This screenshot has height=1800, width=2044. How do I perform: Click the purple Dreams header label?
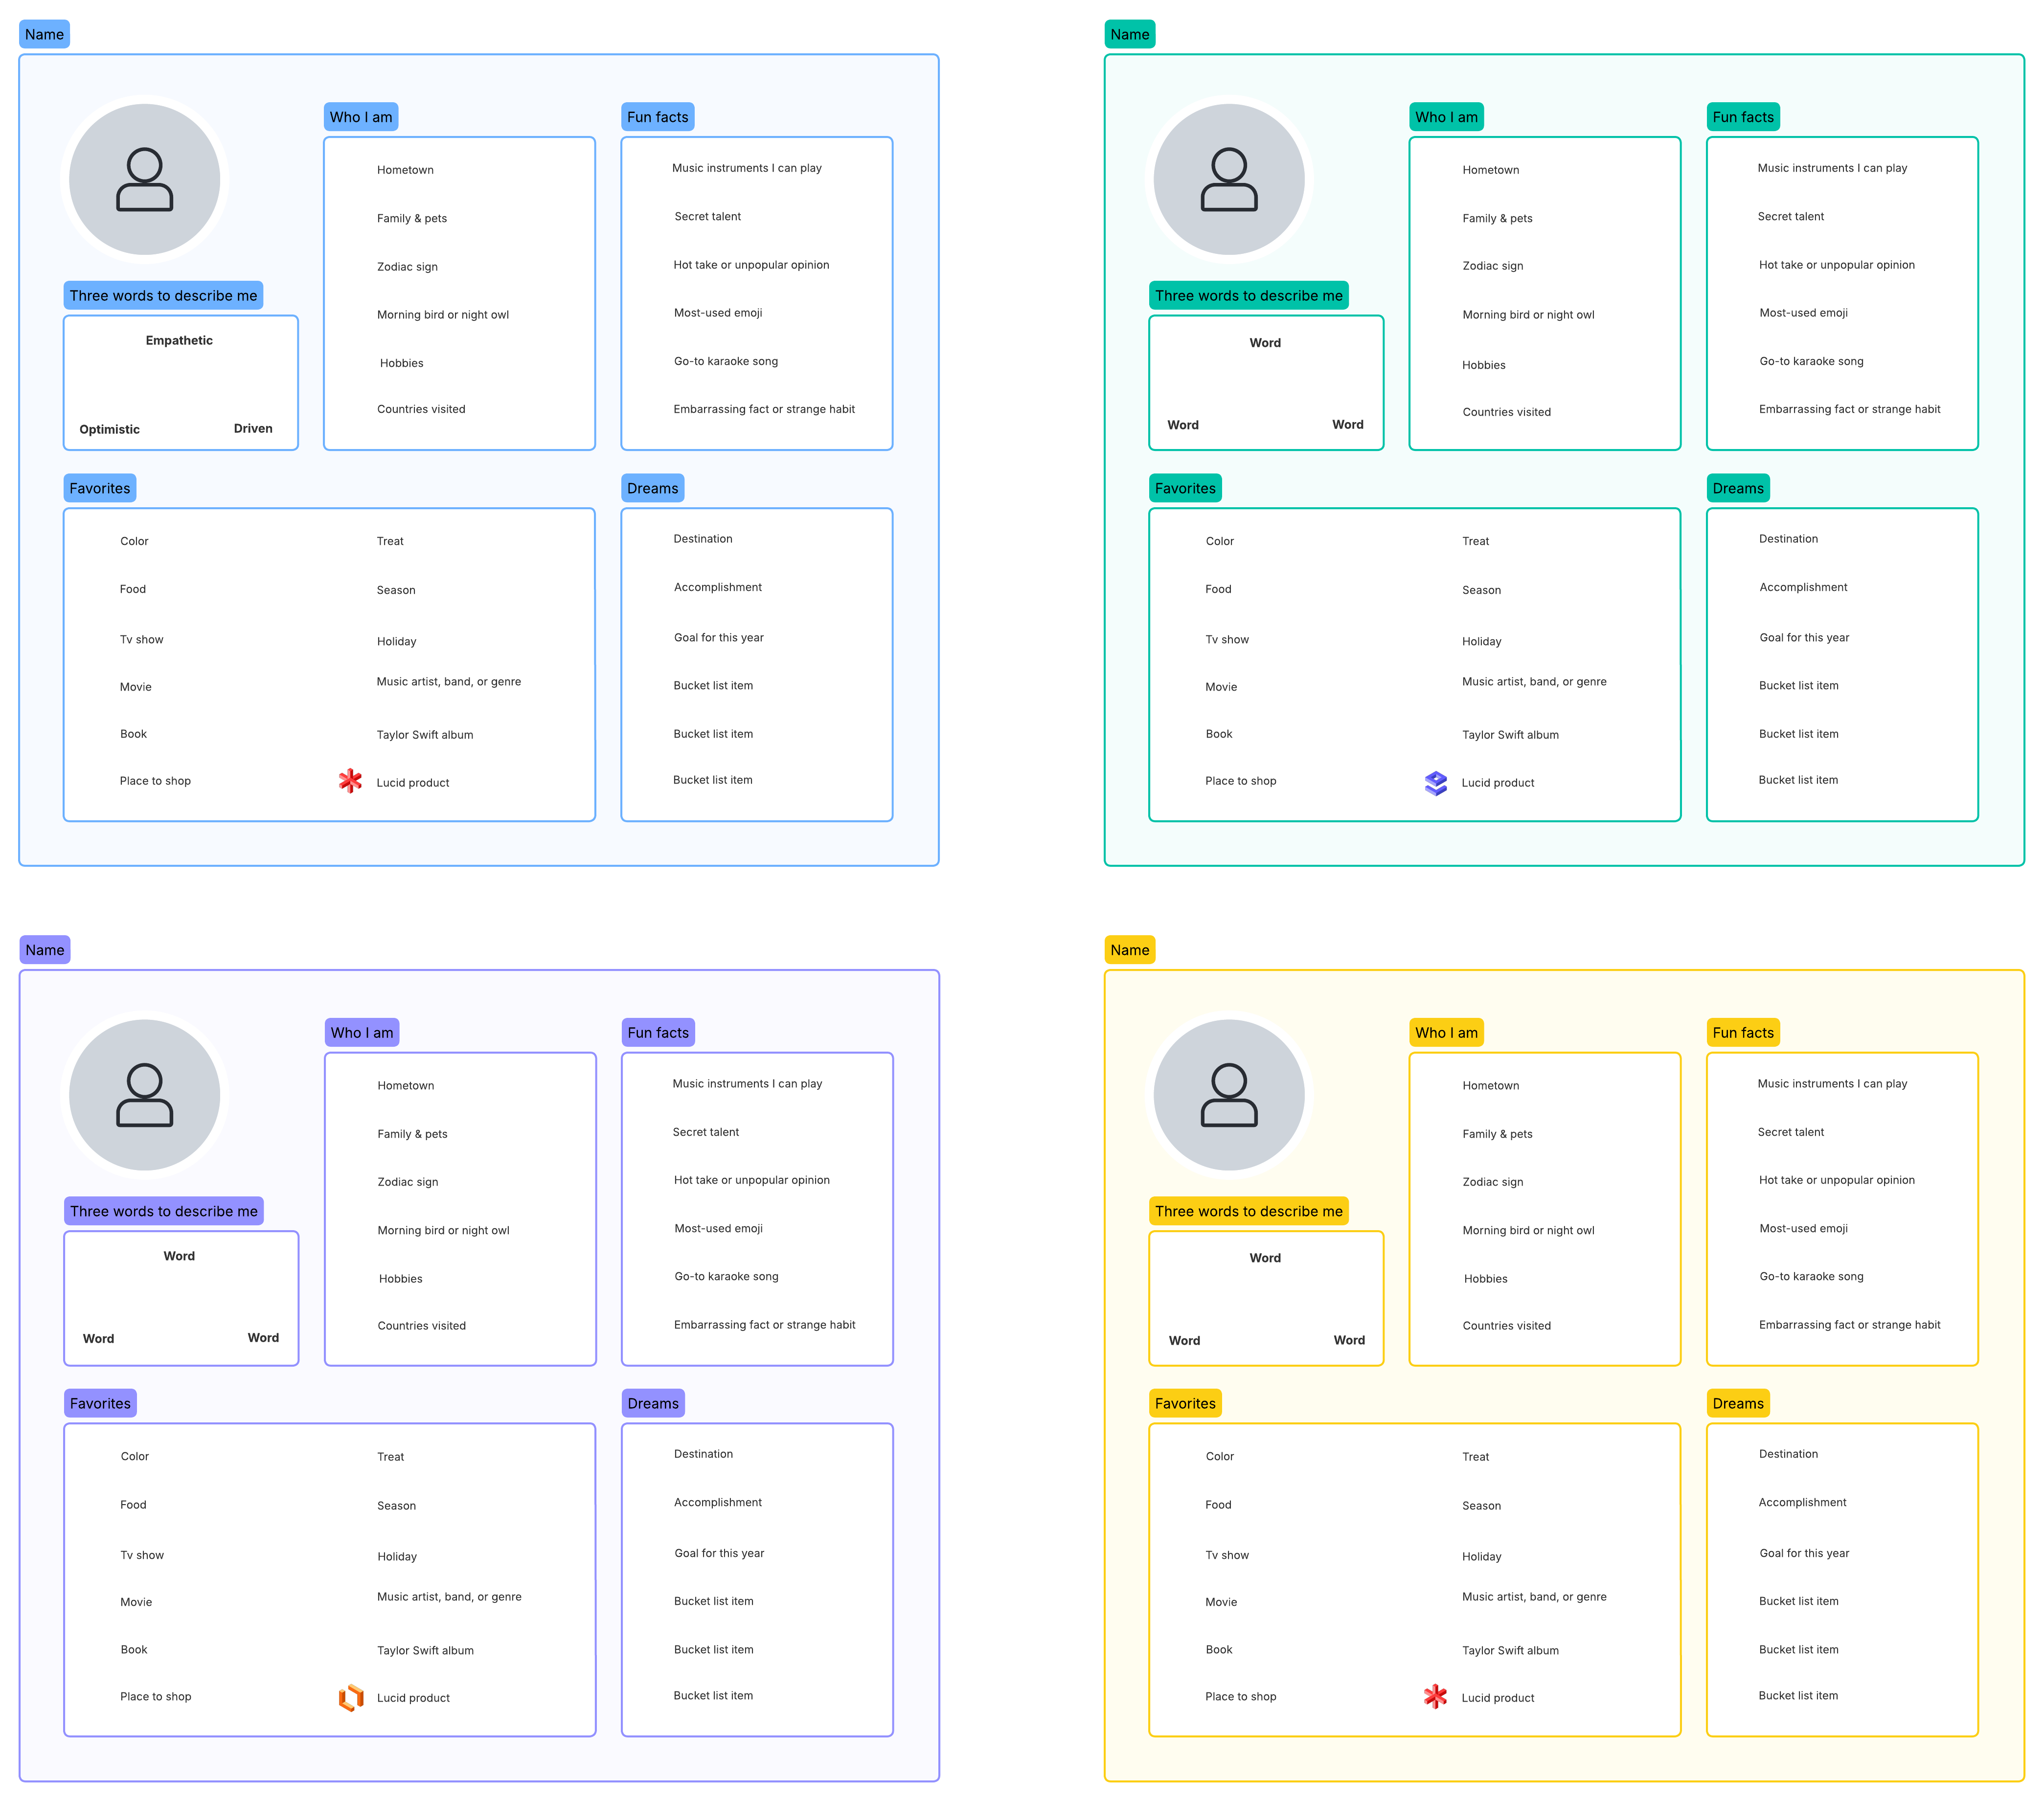[x=653, y=1403]
